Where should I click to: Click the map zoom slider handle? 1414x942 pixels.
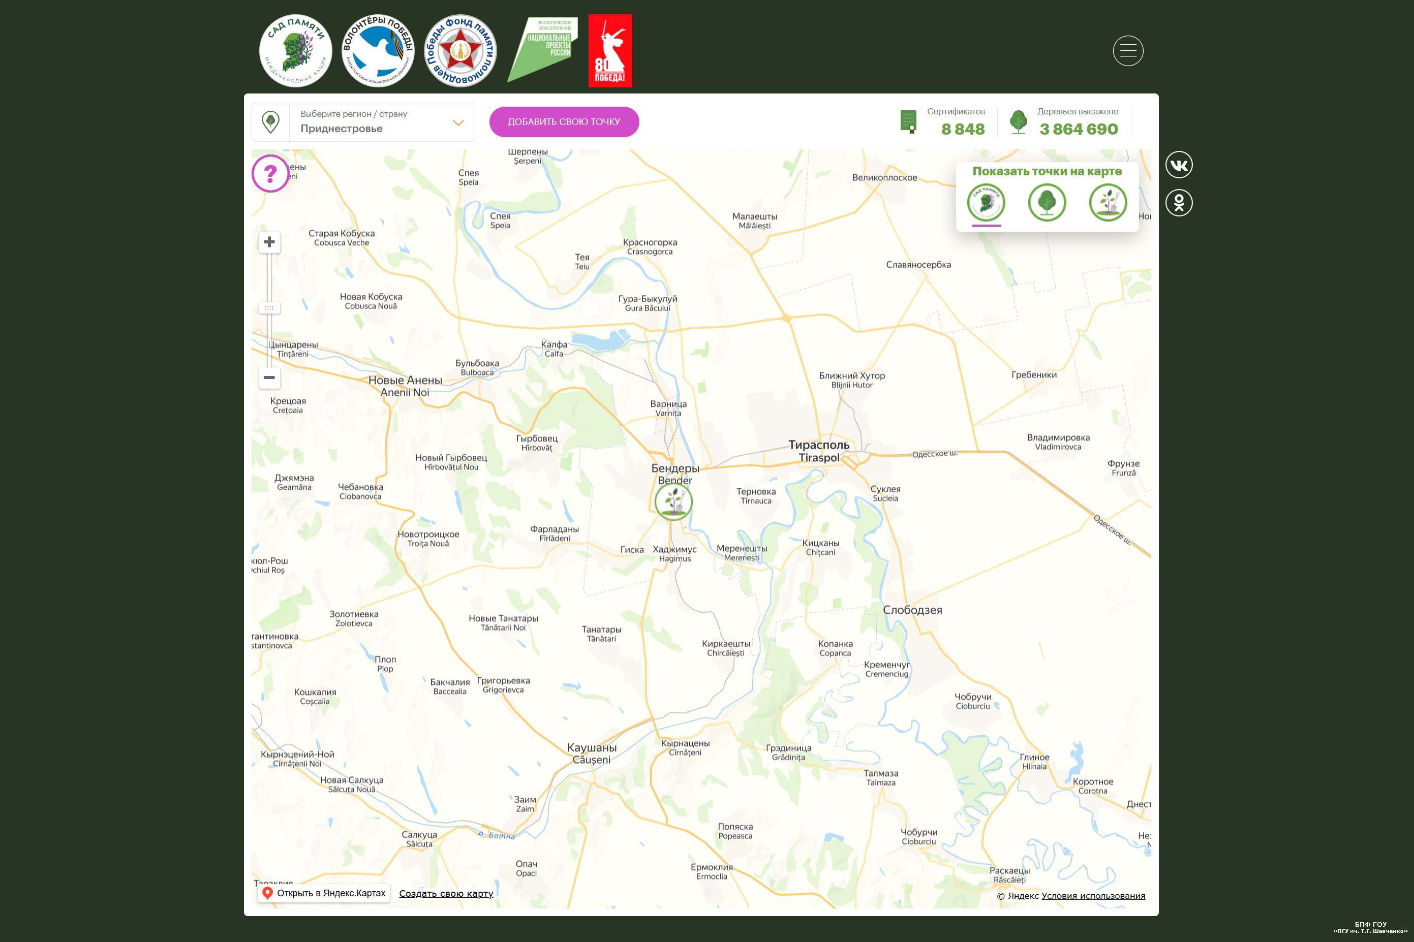(x=269, y=308)
